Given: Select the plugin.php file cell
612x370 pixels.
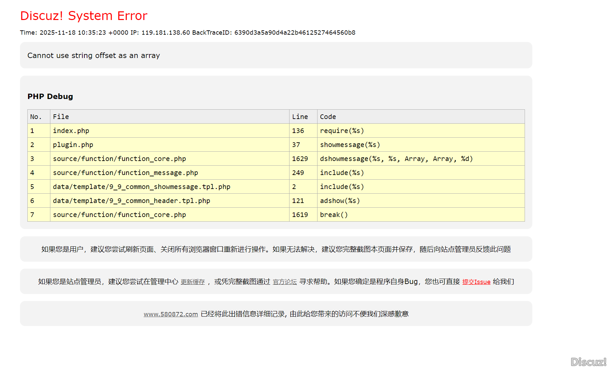Looking at the screenshot, I should pyautogui.click(x=73, y=145).
